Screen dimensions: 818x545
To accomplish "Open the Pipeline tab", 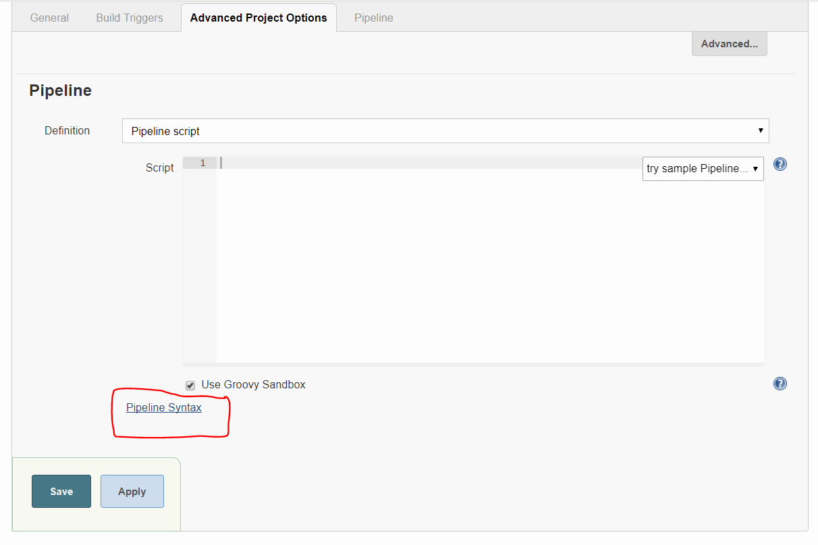I will [x=373, y=18].
